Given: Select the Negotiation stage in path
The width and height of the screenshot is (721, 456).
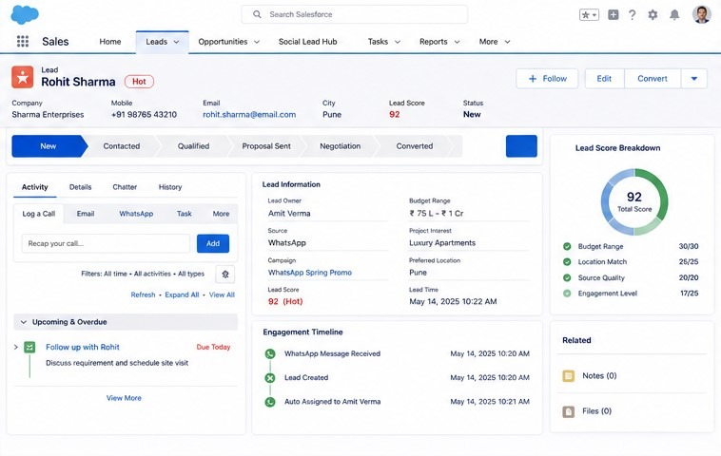Looking at the screenshot, I should 340,146.
